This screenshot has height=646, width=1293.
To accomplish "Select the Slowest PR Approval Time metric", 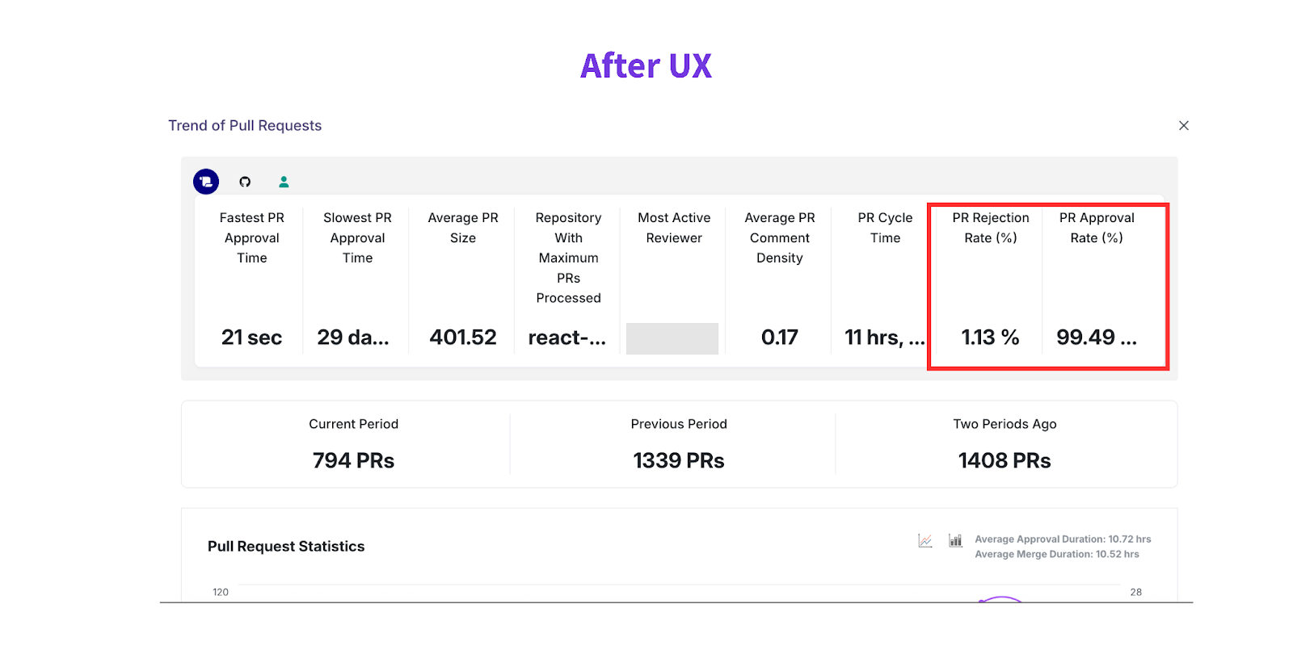I will coord(357,283).
